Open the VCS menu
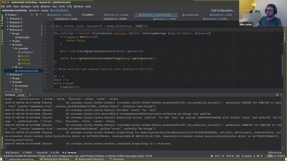Image resolution: width=287 pixels, height=161 pixels. click(x=70, y=6)
